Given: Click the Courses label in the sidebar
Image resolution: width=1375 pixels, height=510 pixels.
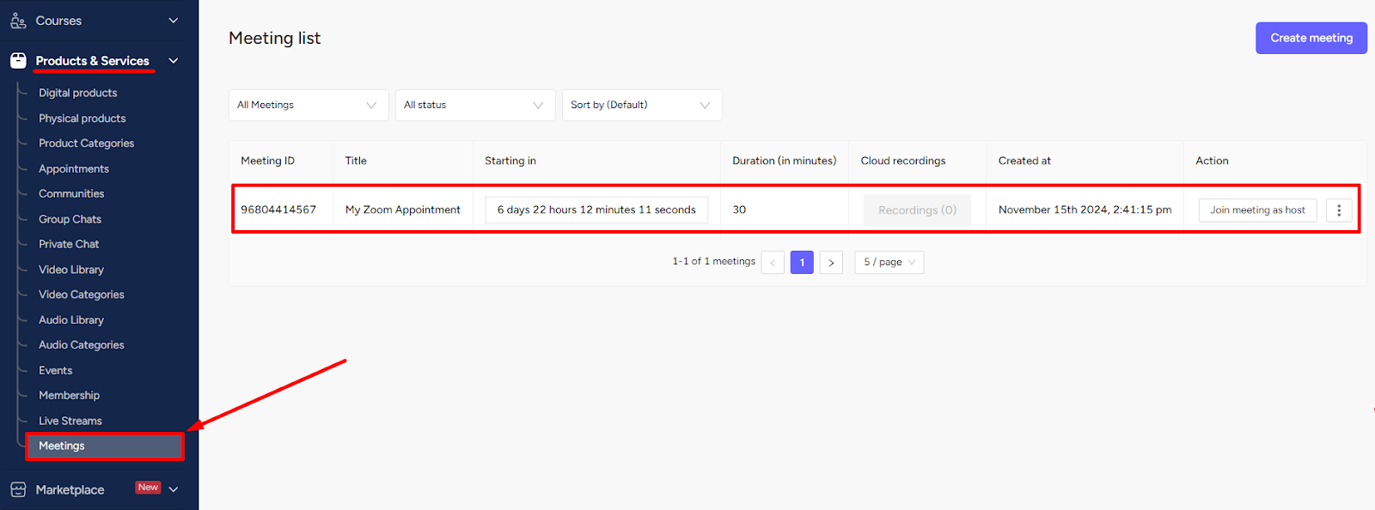Looking at the screenshot, I should 58,21.
